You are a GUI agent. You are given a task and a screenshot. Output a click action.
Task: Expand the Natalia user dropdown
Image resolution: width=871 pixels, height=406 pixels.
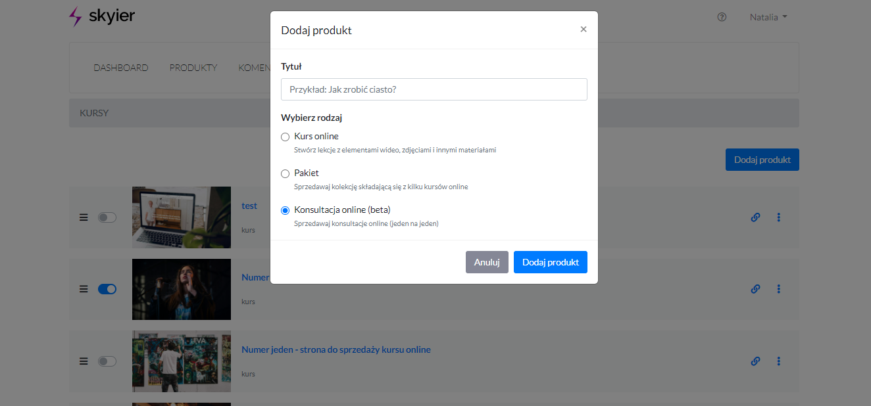tap(768, 17)
